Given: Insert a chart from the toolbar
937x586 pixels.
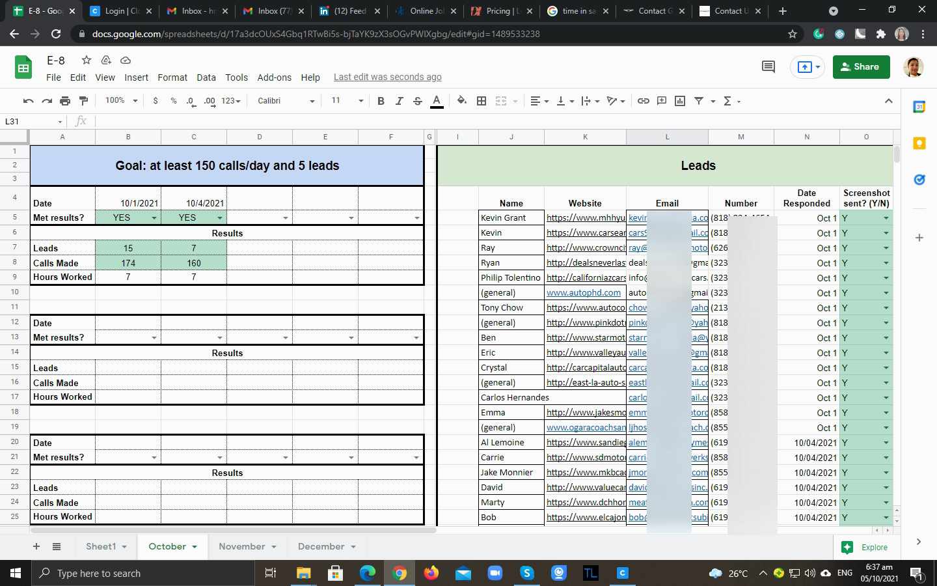Looking at the screenshot, I should [680, 101].
